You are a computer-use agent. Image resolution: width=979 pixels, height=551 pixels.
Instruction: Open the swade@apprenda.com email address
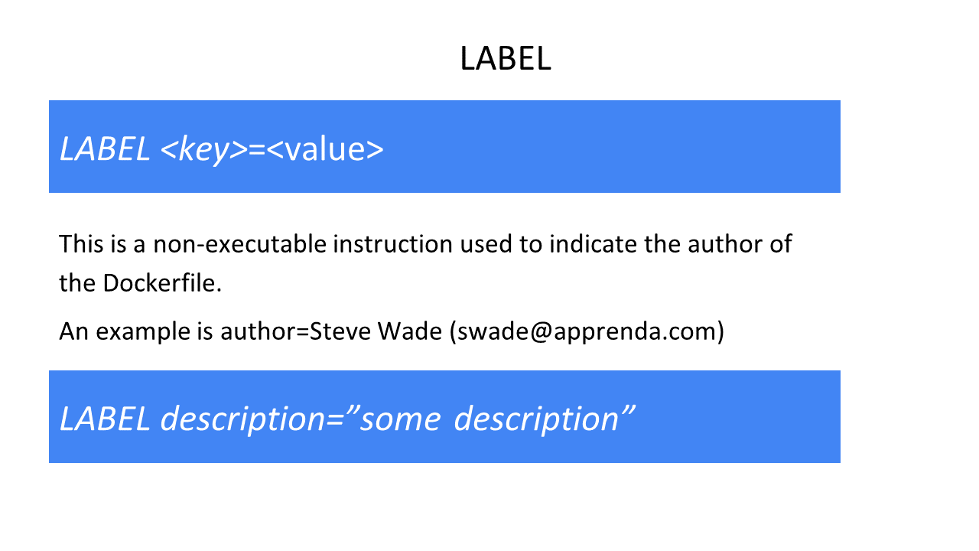click(587, 332)
